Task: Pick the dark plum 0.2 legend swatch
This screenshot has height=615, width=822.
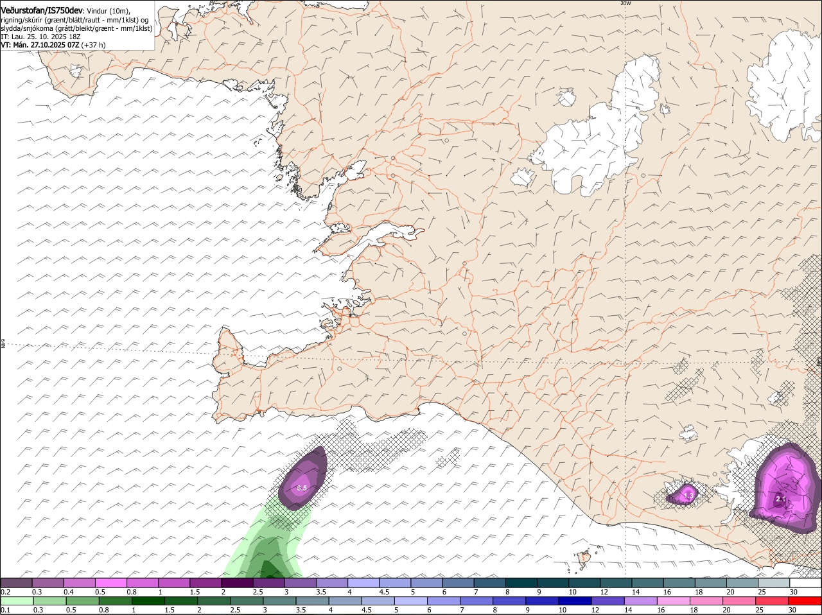Action: 16,583
